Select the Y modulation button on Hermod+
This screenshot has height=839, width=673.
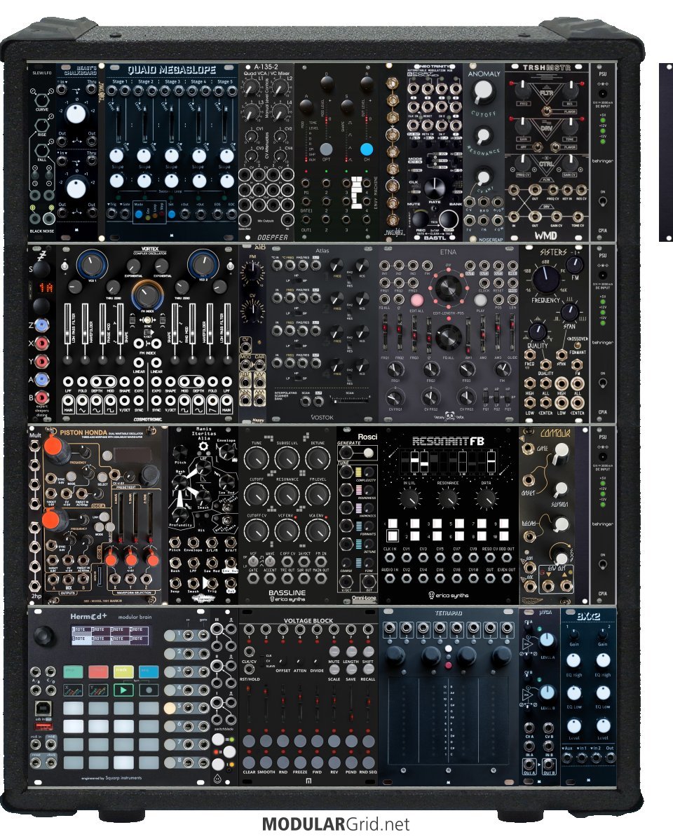tap(98, 689)
